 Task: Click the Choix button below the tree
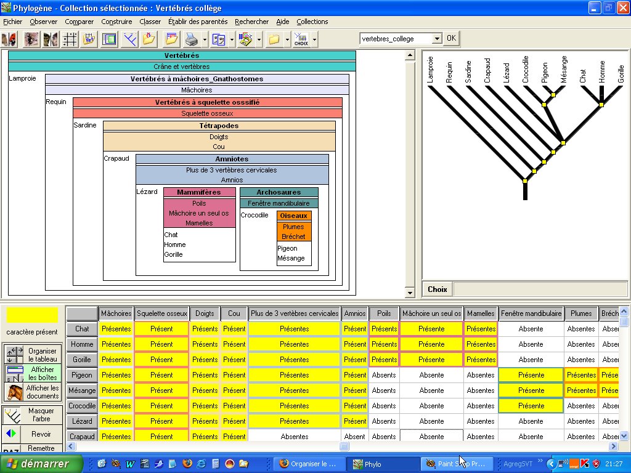coord(438,289)
